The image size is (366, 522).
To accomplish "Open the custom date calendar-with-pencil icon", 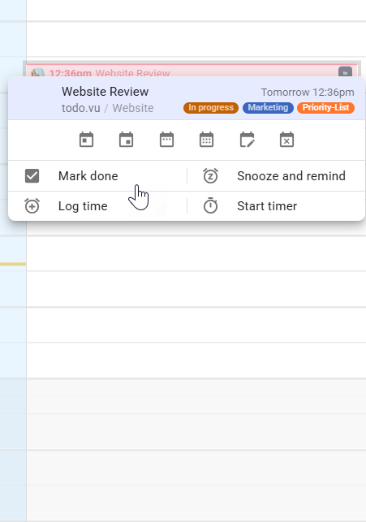I will pyautogui.click(x=247, y=140).
